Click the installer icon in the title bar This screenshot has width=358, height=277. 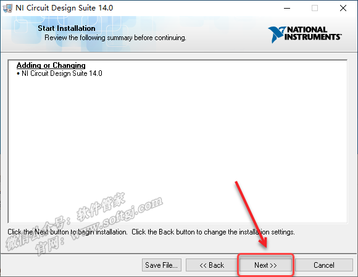coord(7,8)
